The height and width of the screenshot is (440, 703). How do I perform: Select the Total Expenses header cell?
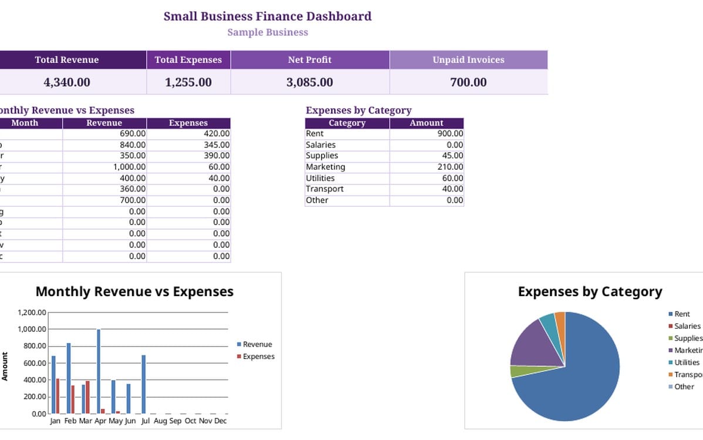coord(188,60)
